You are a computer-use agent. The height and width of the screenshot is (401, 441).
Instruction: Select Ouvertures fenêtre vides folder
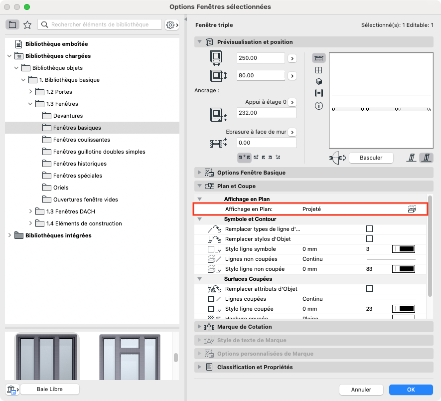(x=92, y=200)
